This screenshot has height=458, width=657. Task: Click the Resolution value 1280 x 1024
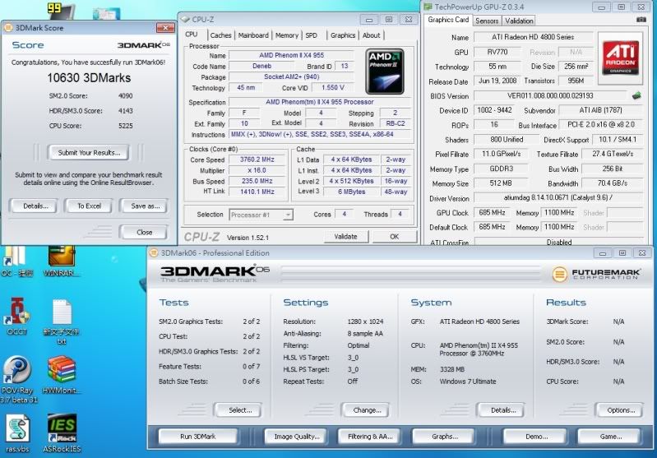tap(365, 322)
